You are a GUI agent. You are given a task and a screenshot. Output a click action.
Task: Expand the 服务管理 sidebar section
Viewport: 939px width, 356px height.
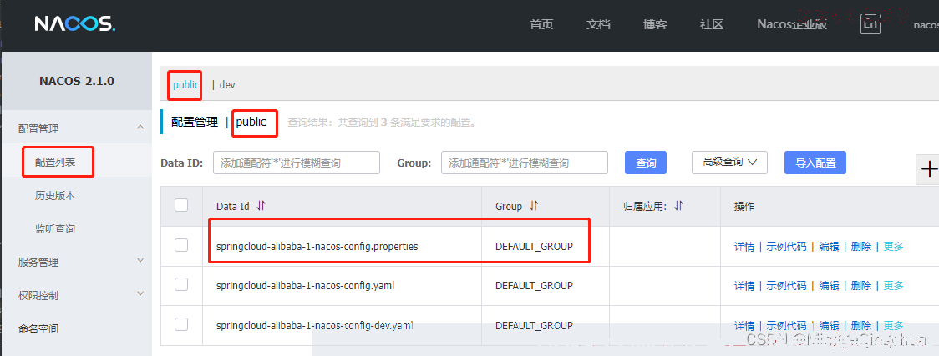coord(140,260)
